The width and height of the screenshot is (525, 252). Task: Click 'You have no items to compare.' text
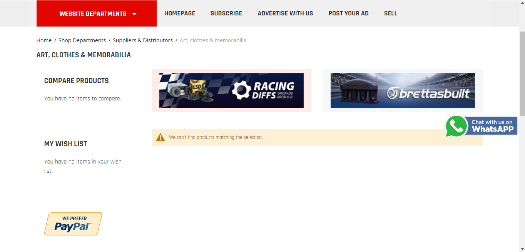pos(83,98)
